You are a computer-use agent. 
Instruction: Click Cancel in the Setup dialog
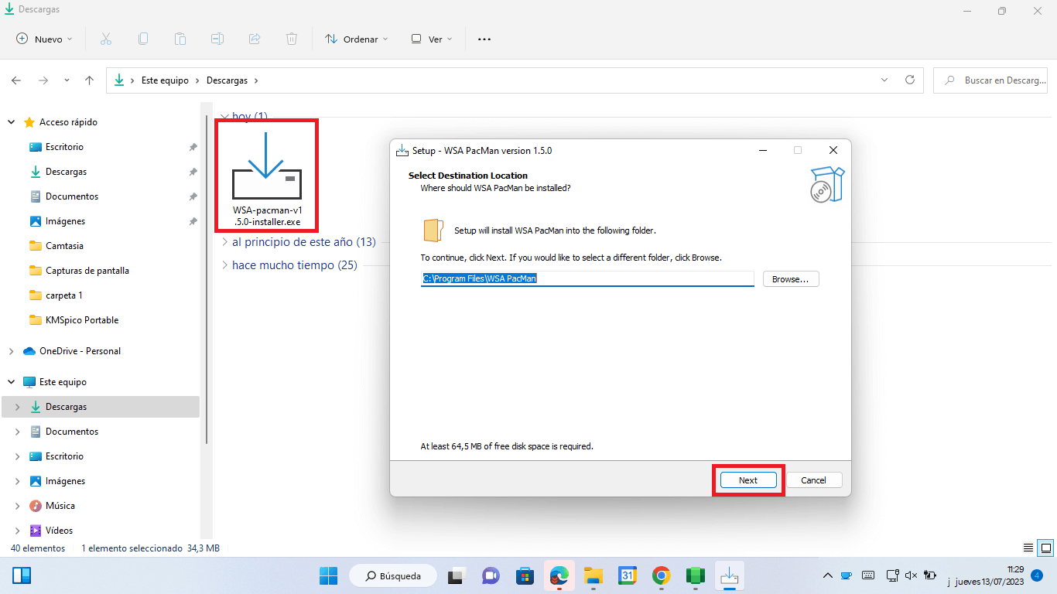(813, 480)
